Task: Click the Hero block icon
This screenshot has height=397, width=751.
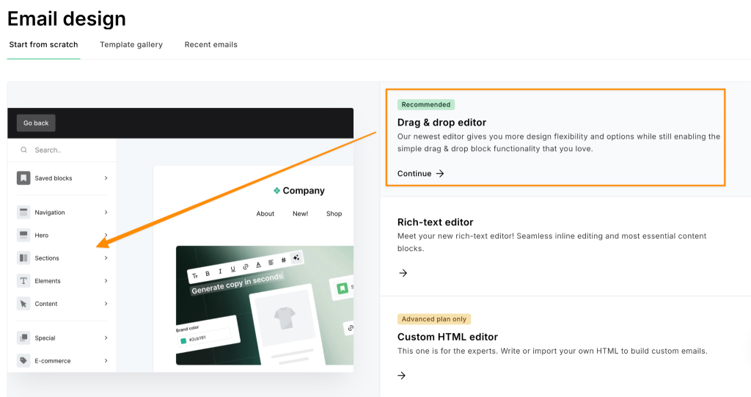Action: (x=23, y=236)
